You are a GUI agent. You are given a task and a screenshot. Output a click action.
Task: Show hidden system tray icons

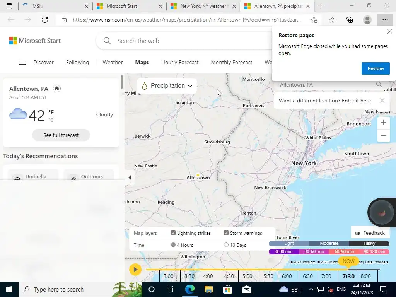click(x=311, y=289)
